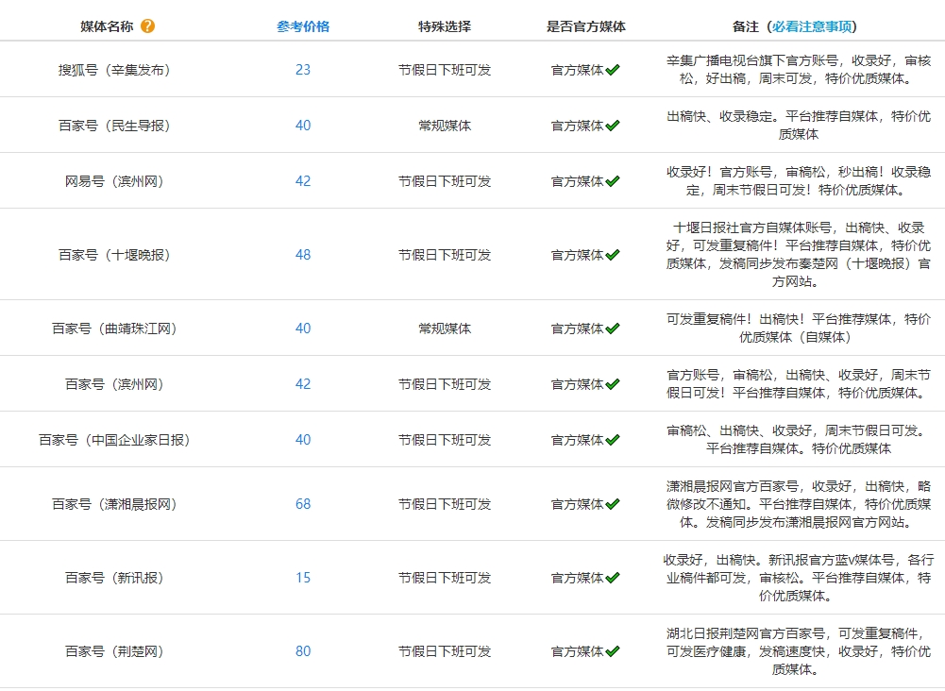Image resolution: width=945 pixels, height=691 pixels.
Task: Click price 15 for 百家号（新讯报）
Action: click(303, 578)
